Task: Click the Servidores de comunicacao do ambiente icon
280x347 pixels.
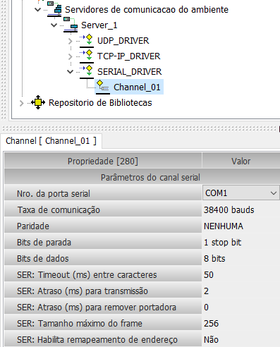Action: pyautogui.click(x=54, y=9)
